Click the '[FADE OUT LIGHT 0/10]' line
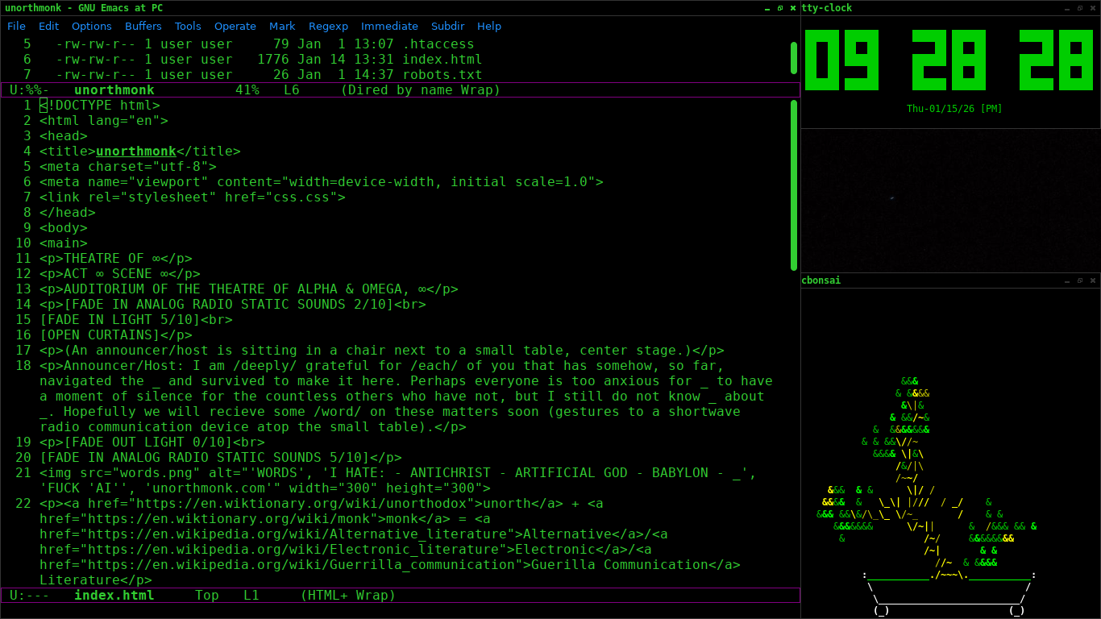The width and height of the screenshot is (1101, 619). [152, 442]
